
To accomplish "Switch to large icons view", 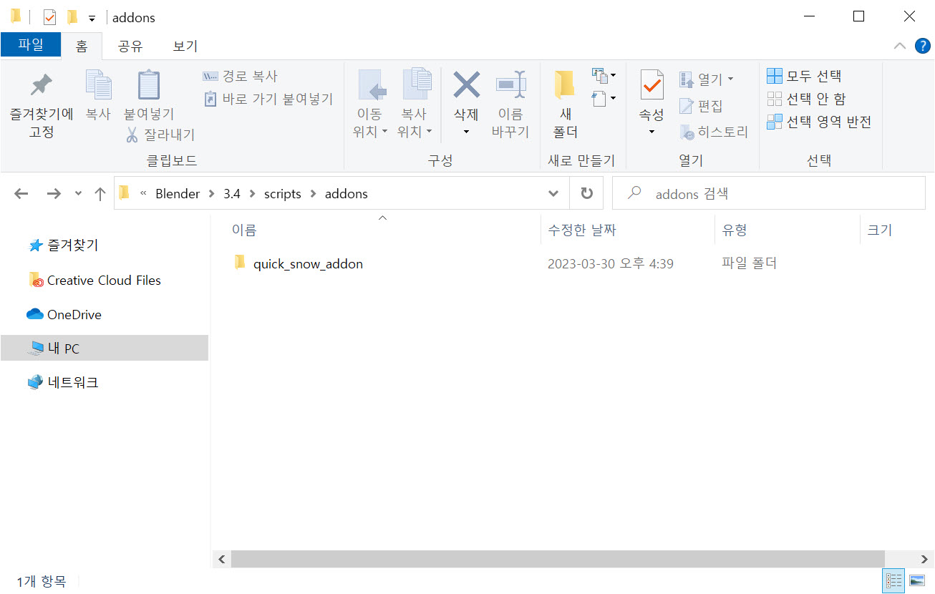I will pos(917,580).
